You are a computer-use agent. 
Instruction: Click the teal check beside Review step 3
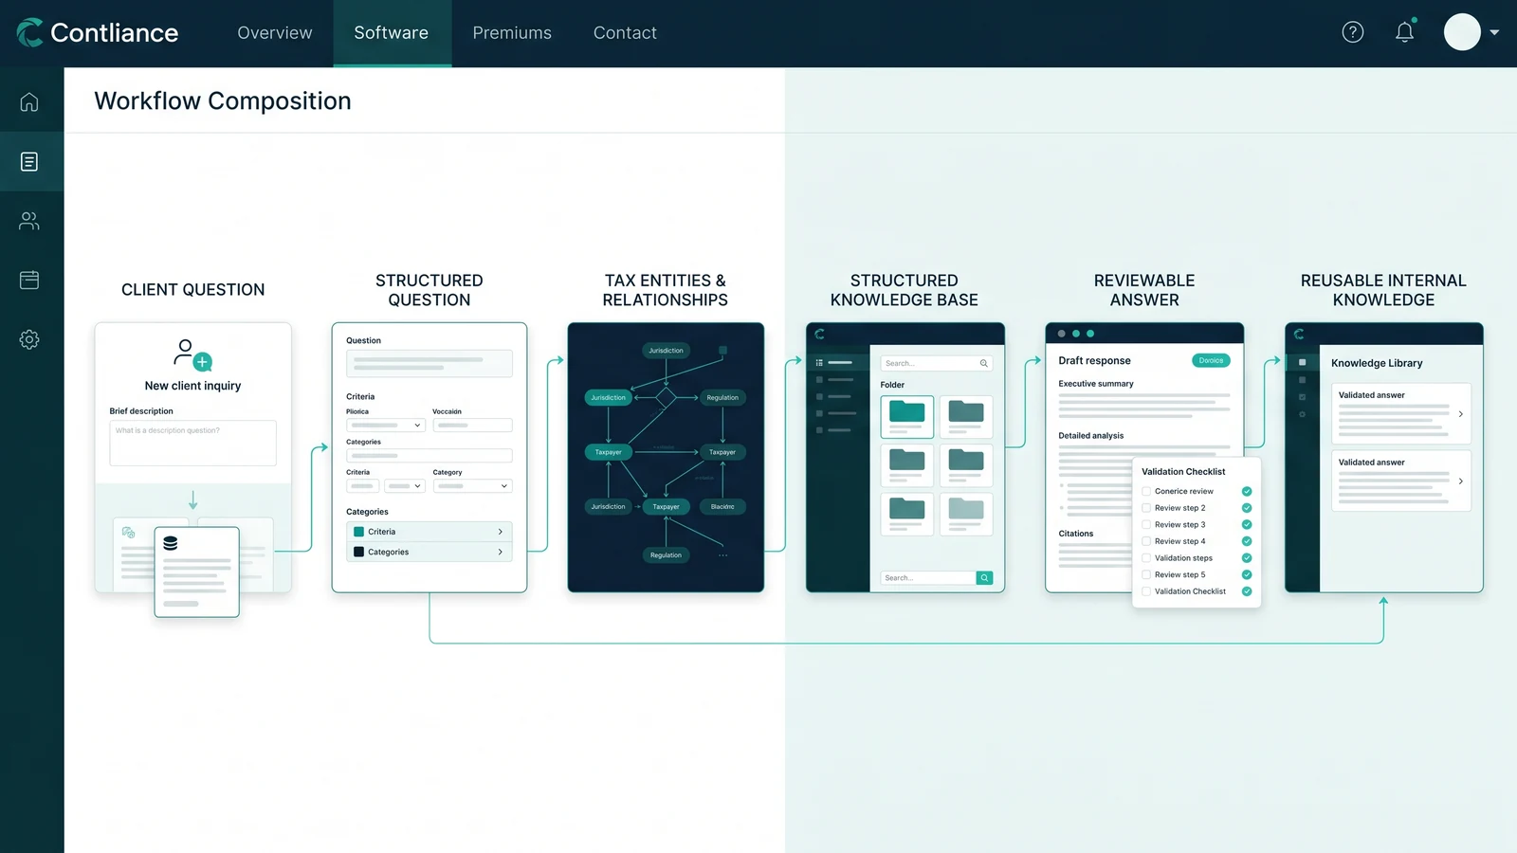pos(1247,525)
